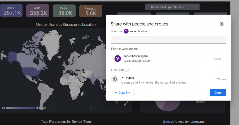Click the 117,160 legend maximum value
Viewport: 239px width, 125px height.
(41, 108)
